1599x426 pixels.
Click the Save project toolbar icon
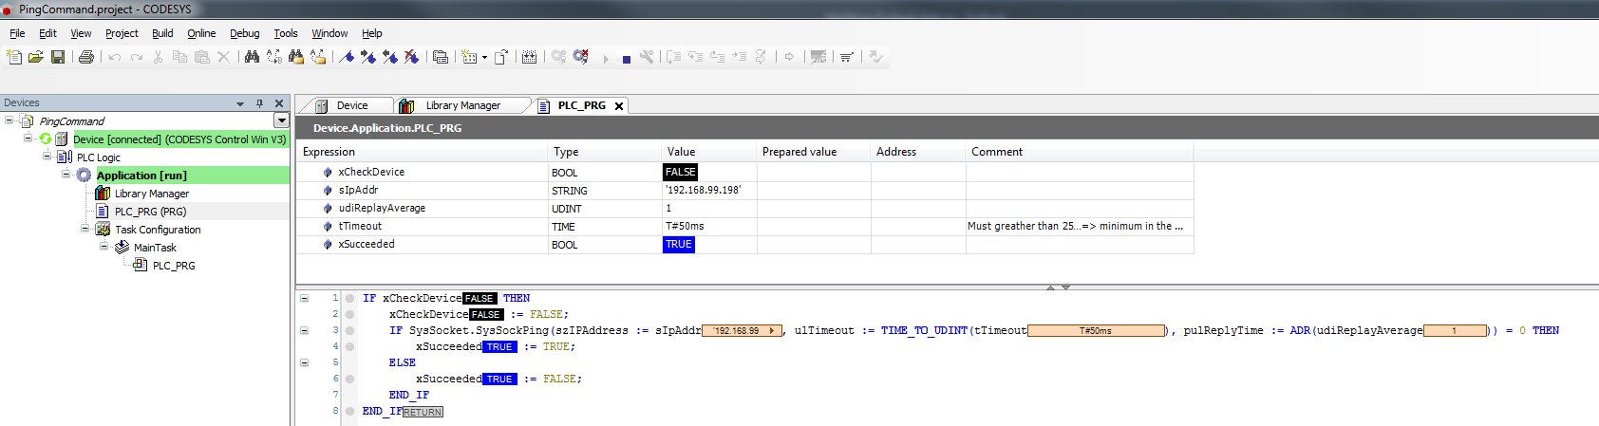click(58, 57)
